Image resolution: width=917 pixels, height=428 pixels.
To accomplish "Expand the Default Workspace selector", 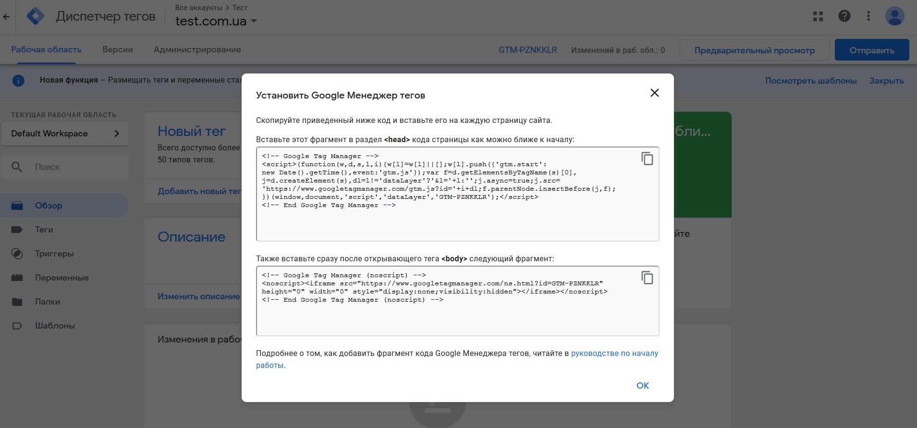I will click(x=65, y=134).
